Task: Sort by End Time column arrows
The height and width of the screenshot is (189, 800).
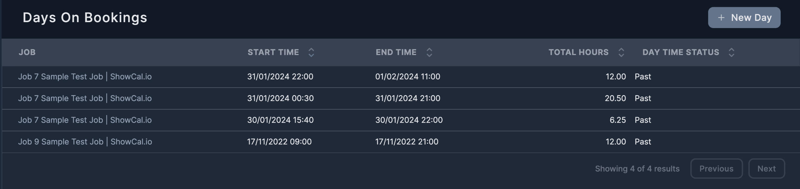Action: [429, 52]
